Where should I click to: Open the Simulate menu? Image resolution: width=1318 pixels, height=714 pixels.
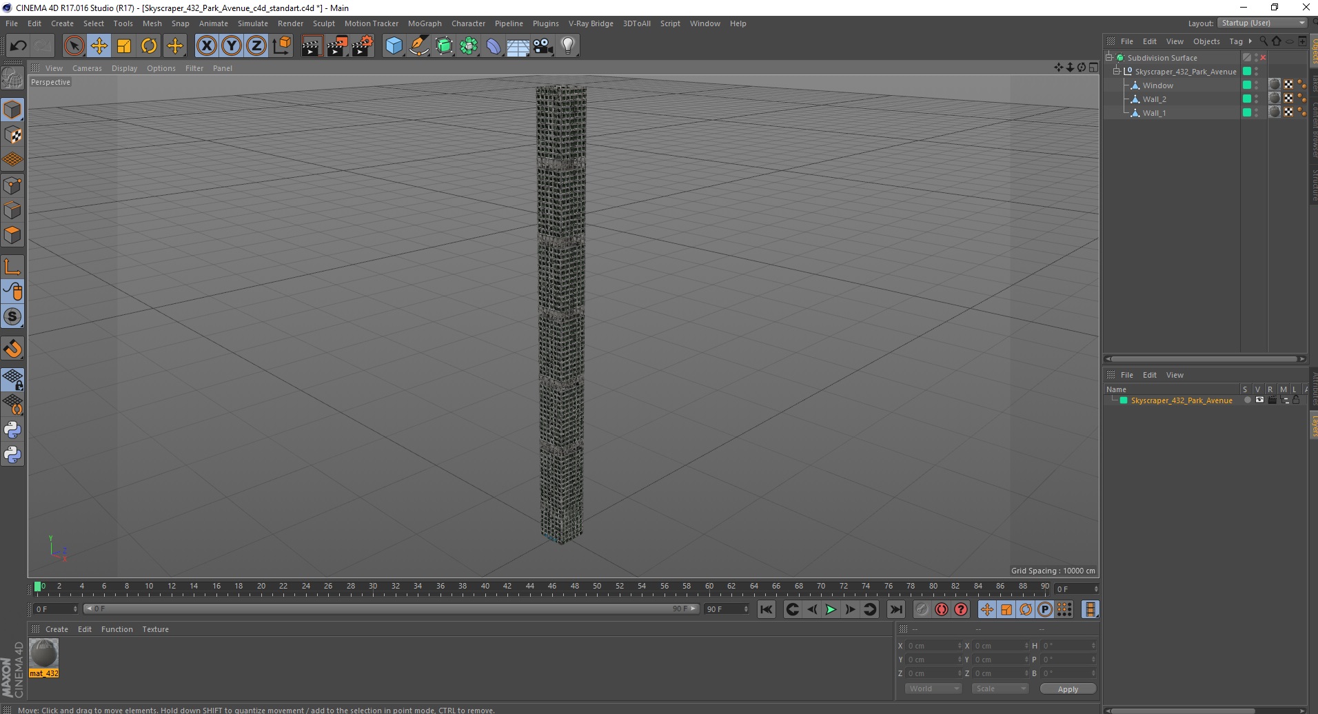[x=253, y=23]
